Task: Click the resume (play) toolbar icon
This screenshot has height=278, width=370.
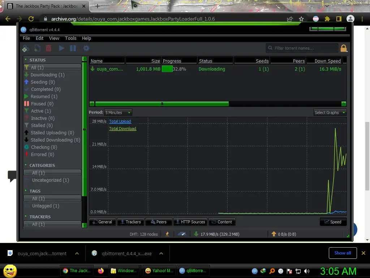Action: click(x=61, y=48)
